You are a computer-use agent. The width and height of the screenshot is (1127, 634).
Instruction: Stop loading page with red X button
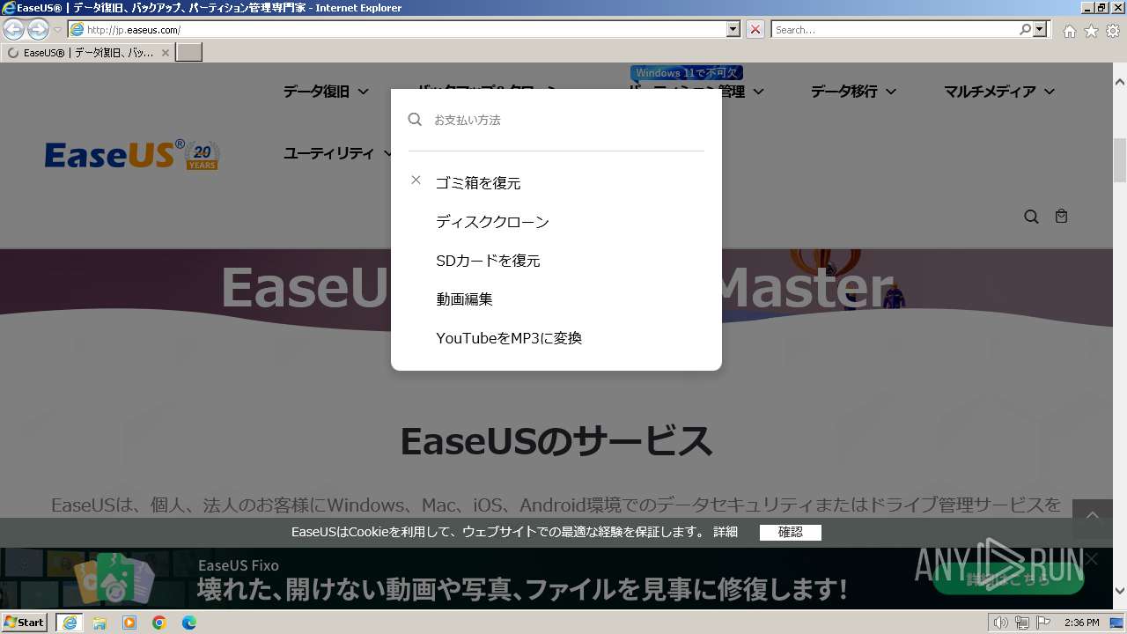point(755,30)
